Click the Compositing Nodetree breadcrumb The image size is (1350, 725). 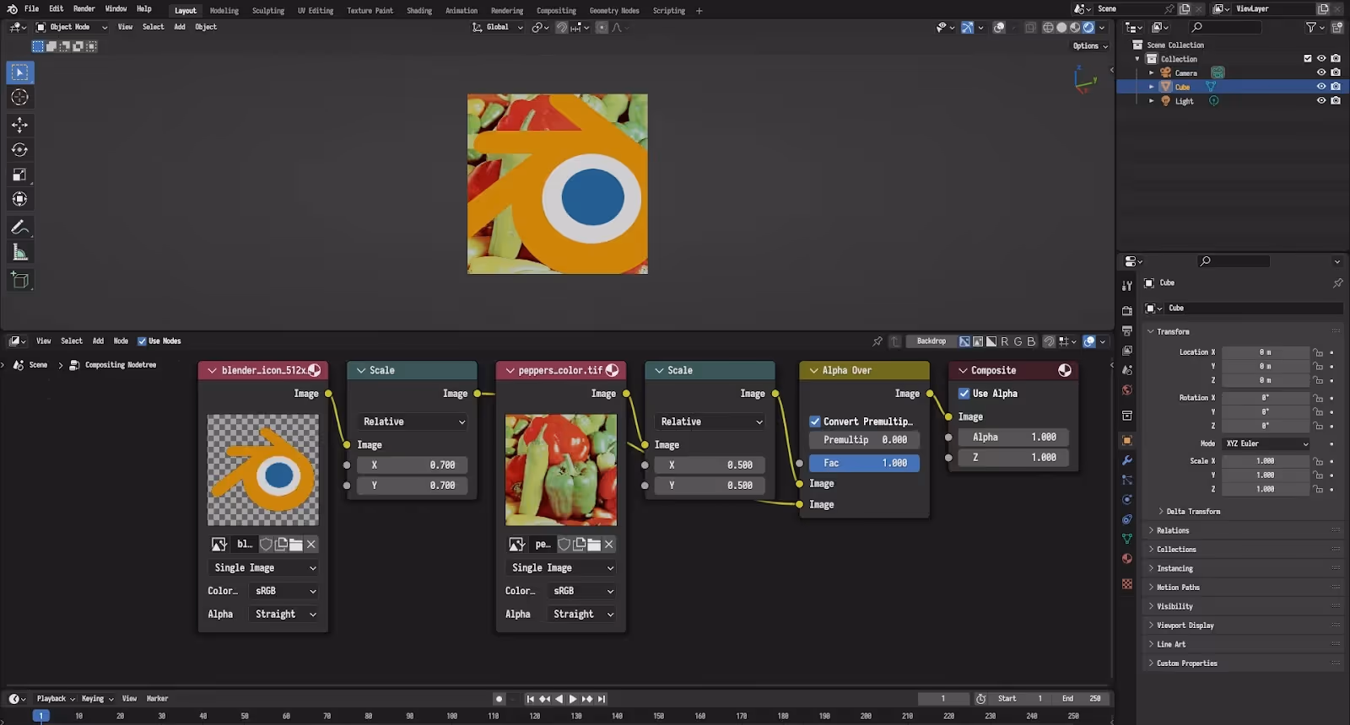pos(121,365)
